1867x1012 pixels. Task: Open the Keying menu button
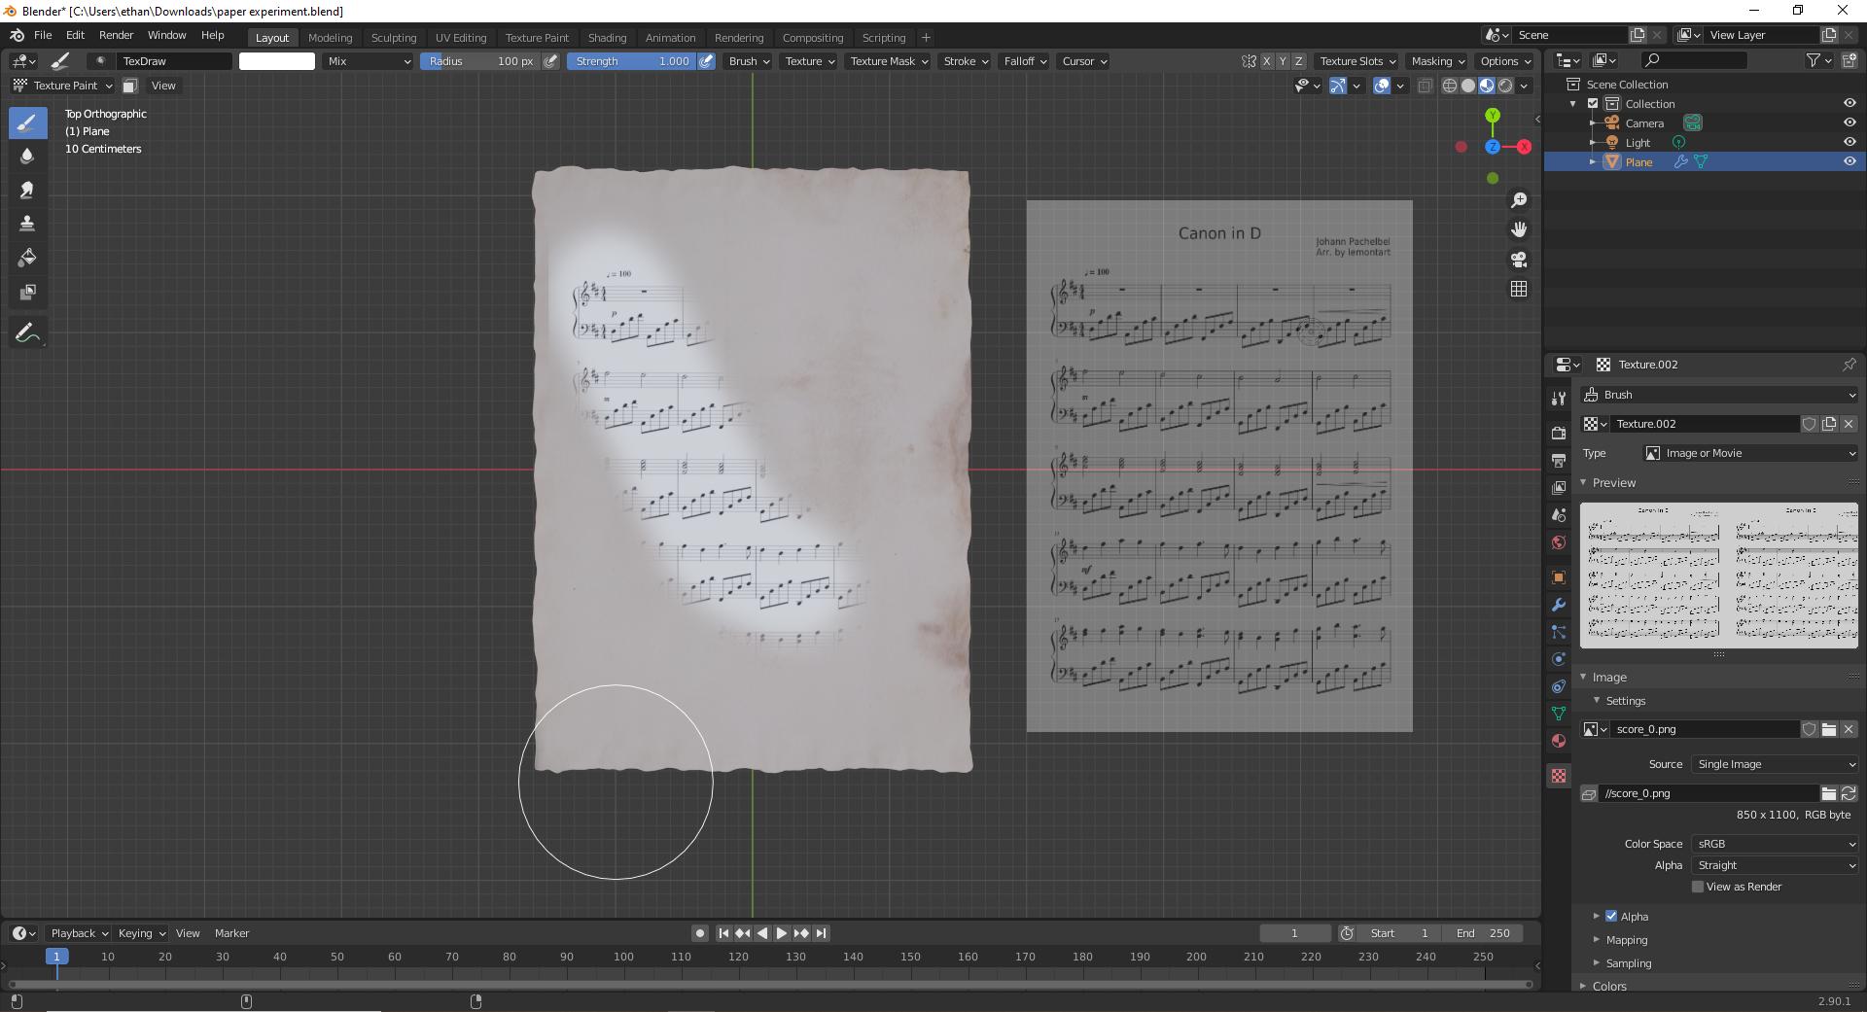[x=141, y=933]
